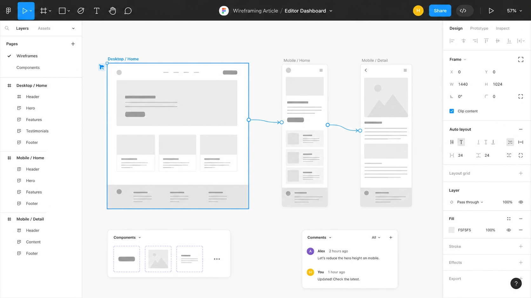Click the Share button
The image size is (531, 298).
point(440,11)
